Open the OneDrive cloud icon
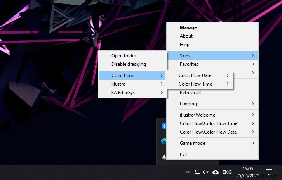The image size is (282, 180). pos(216,172)
